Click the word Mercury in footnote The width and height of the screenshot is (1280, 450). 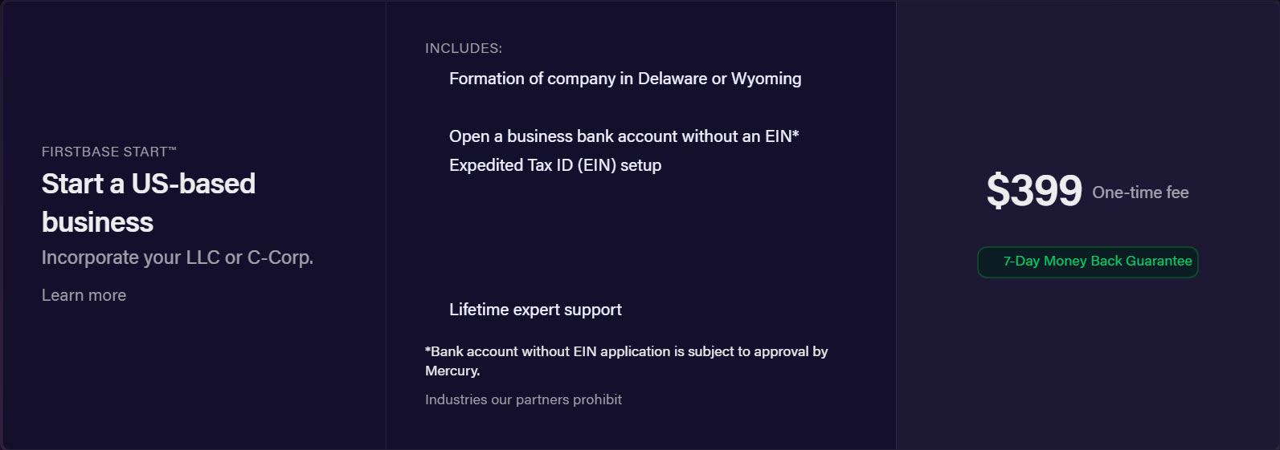[x=451, y=371]
